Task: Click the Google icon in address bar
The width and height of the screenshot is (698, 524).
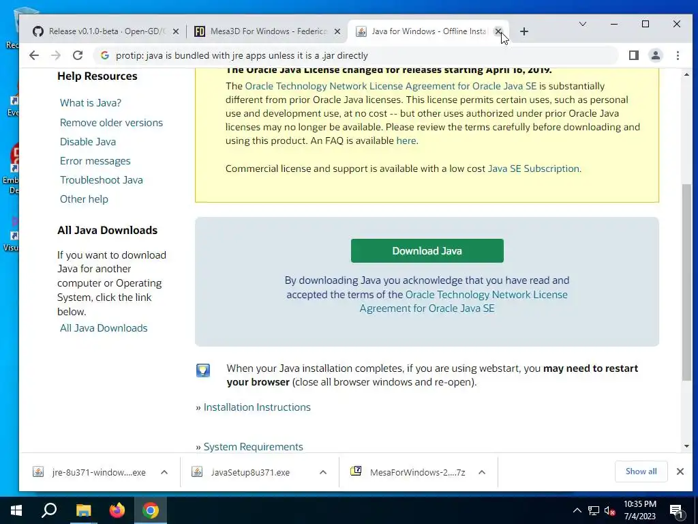Action: [104, 55]
